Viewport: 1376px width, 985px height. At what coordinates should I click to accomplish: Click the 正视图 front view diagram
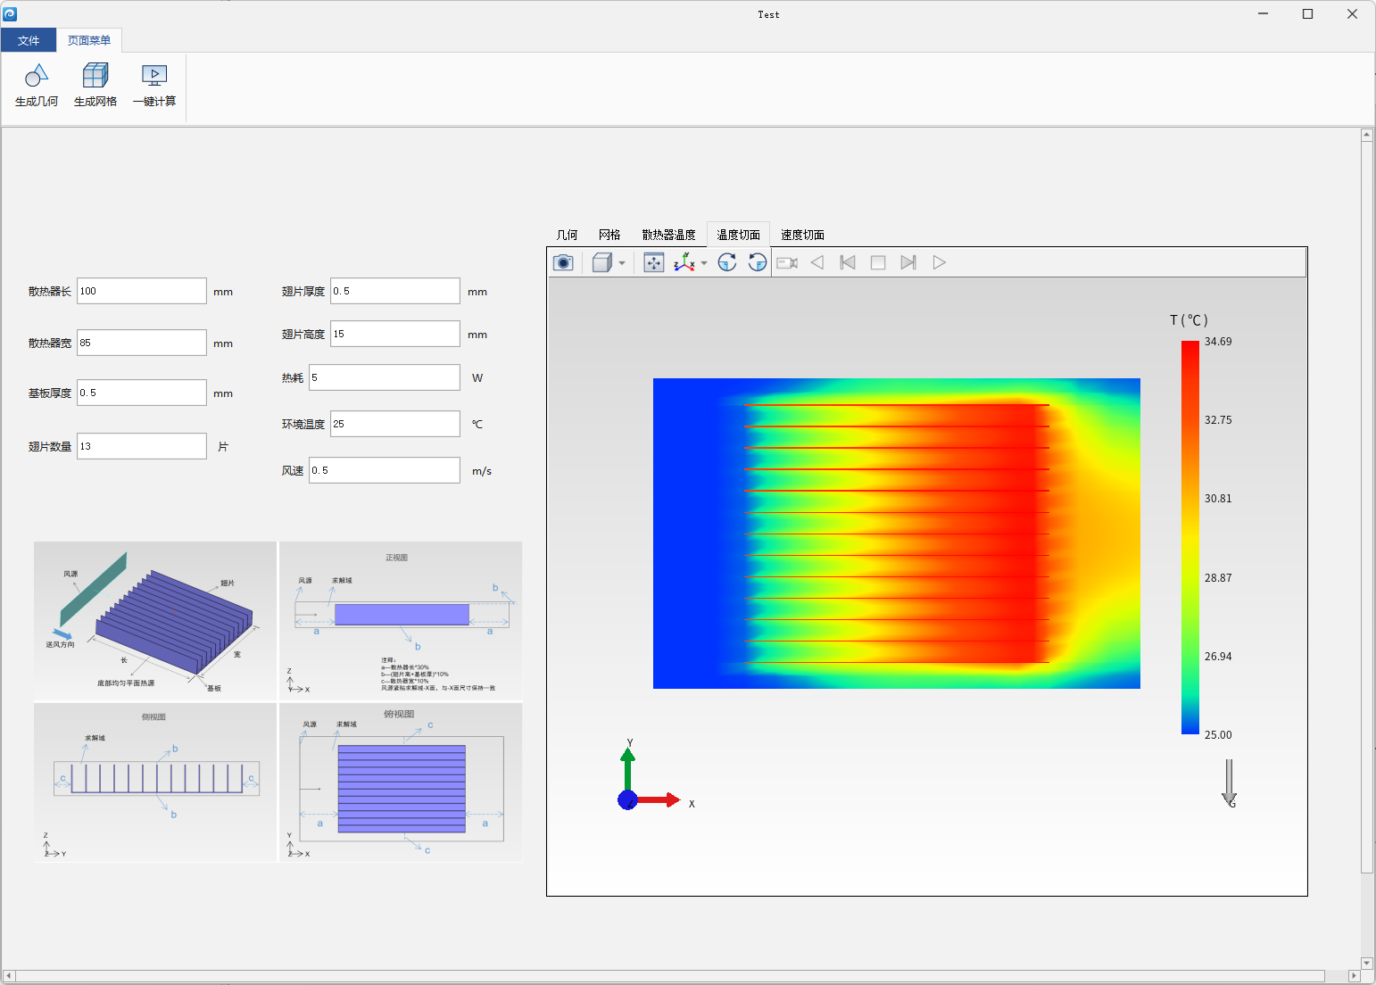(x=401, y=620)
